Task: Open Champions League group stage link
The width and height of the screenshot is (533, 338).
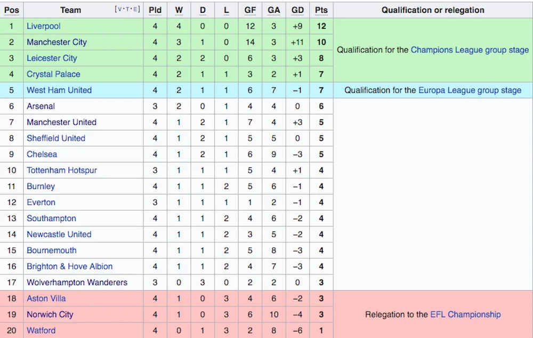Action: [470, 50]
